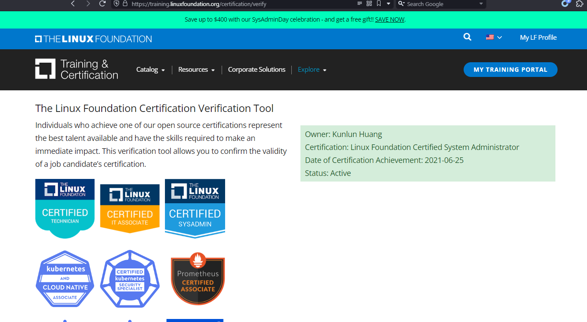Select the Kubernetes and Cloud Native Associate badge
Image resolution: width=587 pixels, height=322 pixels.
65,279
